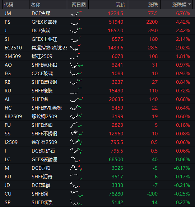Select the DCE焦煤 name cell

coord(41,13)
